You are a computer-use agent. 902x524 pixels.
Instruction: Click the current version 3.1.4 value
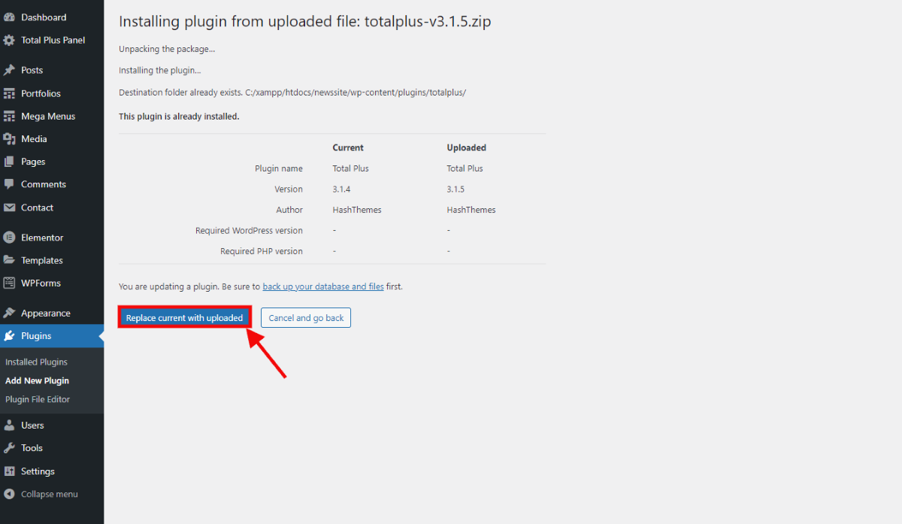341,189
